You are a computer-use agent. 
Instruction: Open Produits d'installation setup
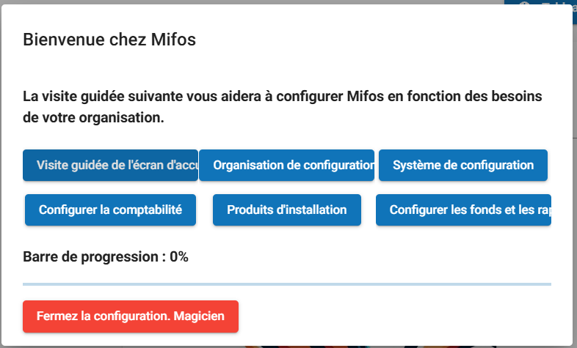pos(286,210)
